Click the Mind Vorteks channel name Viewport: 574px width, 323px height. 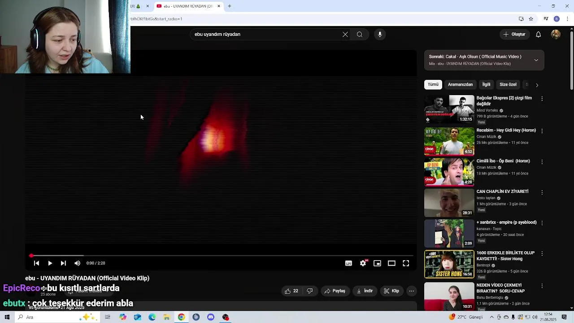point(487,110)
